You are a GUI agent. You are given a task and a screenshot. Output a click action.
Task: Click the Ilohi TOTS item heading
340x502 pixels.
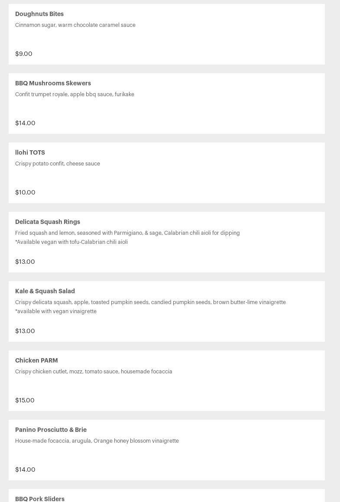pyautogui.click(x=30, y=152)
